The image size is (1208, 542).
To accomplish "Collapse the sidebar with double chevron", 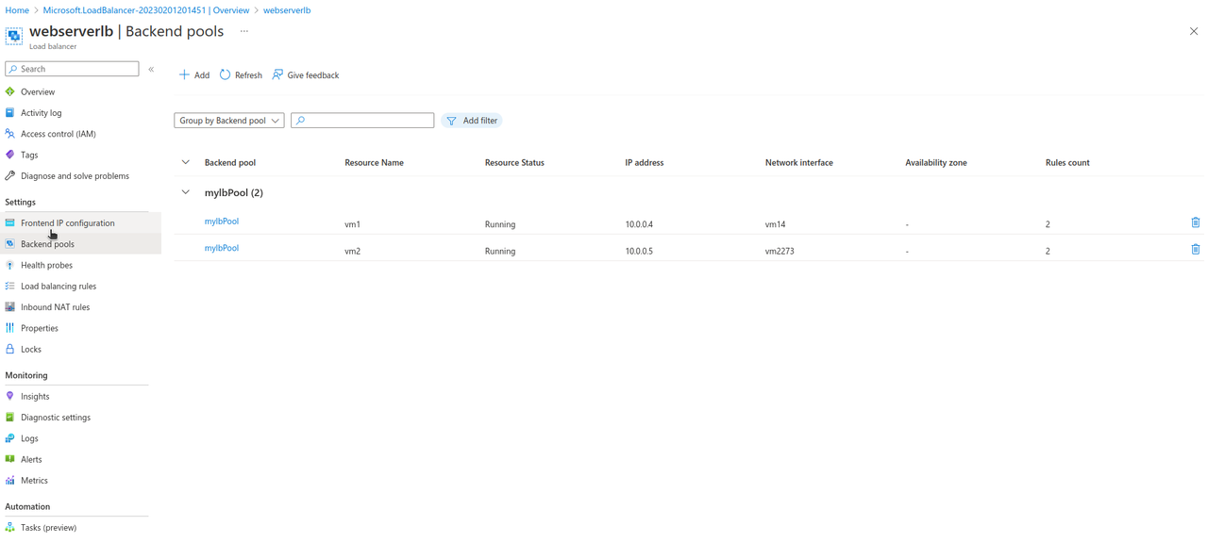I will (x=151, y=69).
